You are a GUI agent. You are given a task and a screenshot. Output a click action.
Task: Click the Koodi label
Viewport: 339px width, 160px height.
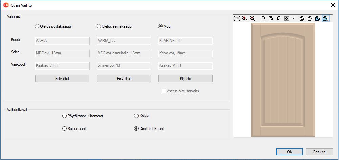(x=15, y=40)
